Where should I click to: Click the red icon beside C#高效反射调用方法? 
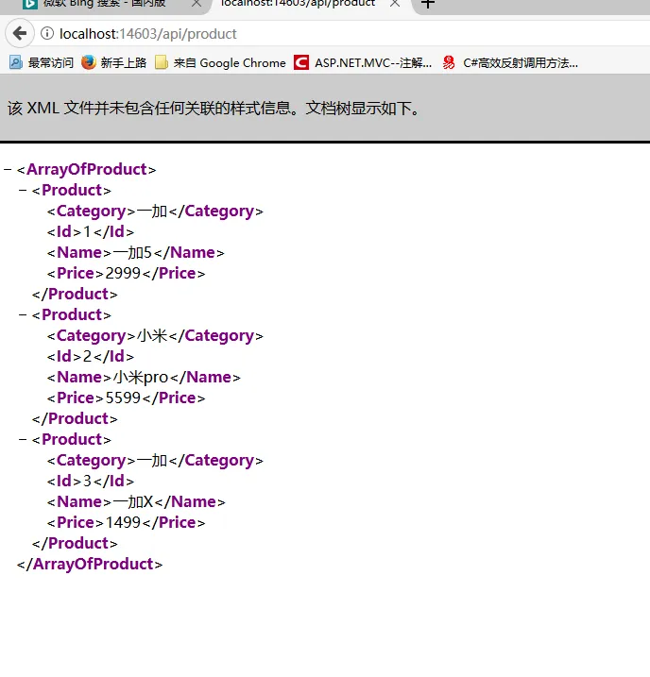[x=449, y=63]
